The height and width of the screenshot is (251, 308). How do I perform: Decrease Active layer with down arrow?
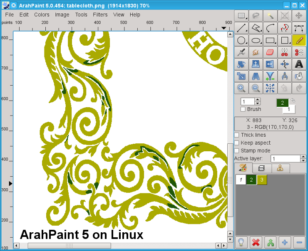coord(303,160)
